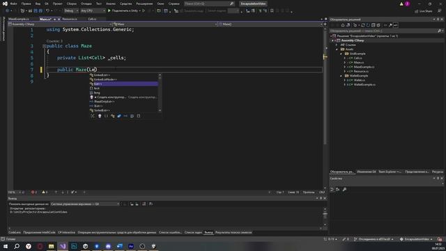The width and height of the screenshot is (446, 251).
Task: Toggle the keyword filter in IntelliSense bar
Action: [132, 116]
